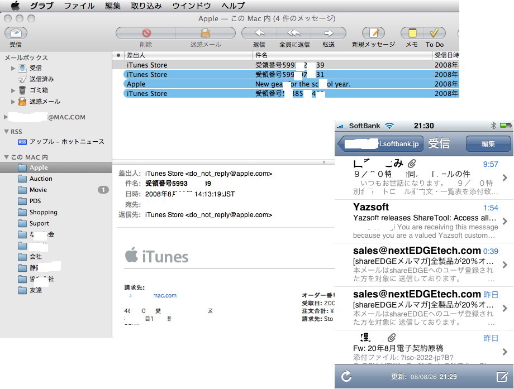Click the Bluetooth icon in iPhone status bar

click(493, 126)
